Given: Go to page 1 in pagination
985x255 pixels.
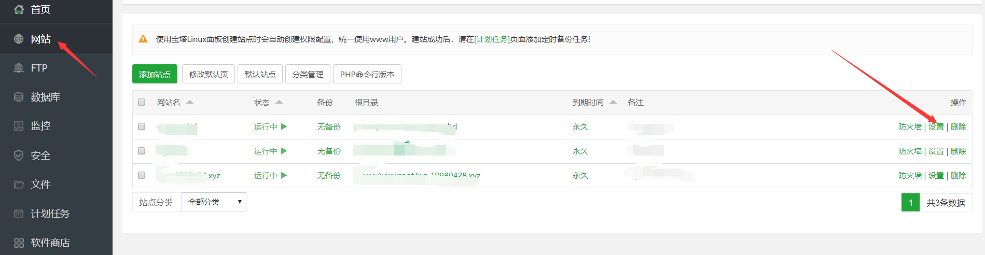Looking at the screenshot, I should 910,203.
